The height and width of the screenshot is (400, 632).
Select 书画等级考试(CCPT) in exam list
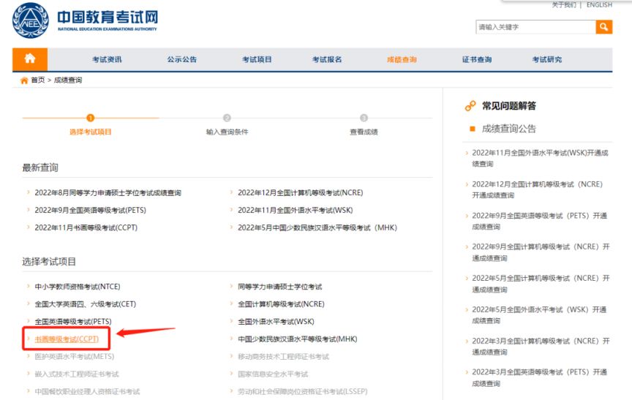(67, 339)
